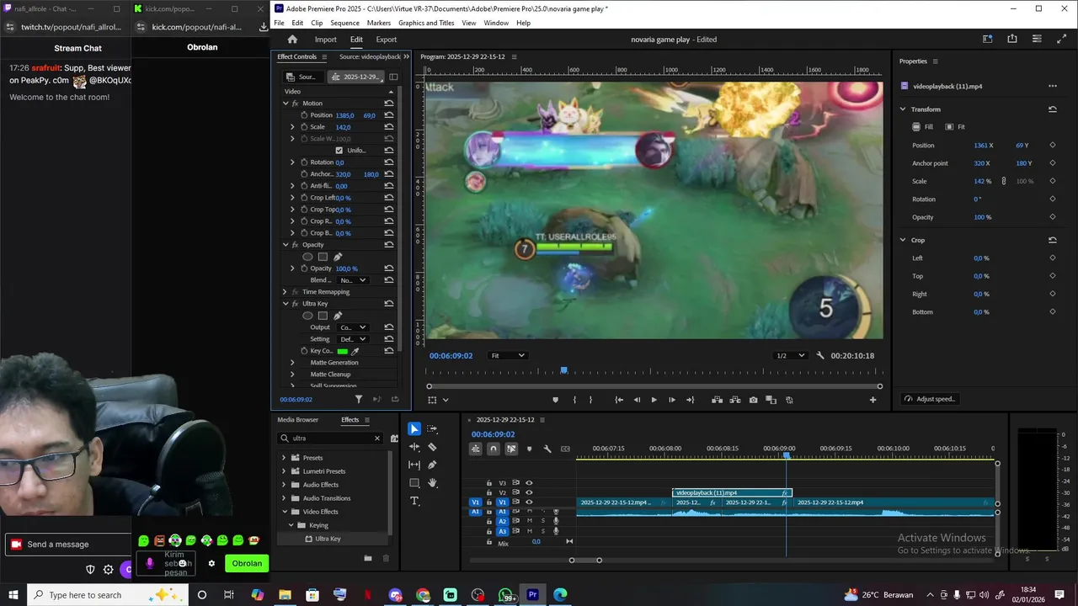Open the Blend Mode dropdown

point(352,280)
